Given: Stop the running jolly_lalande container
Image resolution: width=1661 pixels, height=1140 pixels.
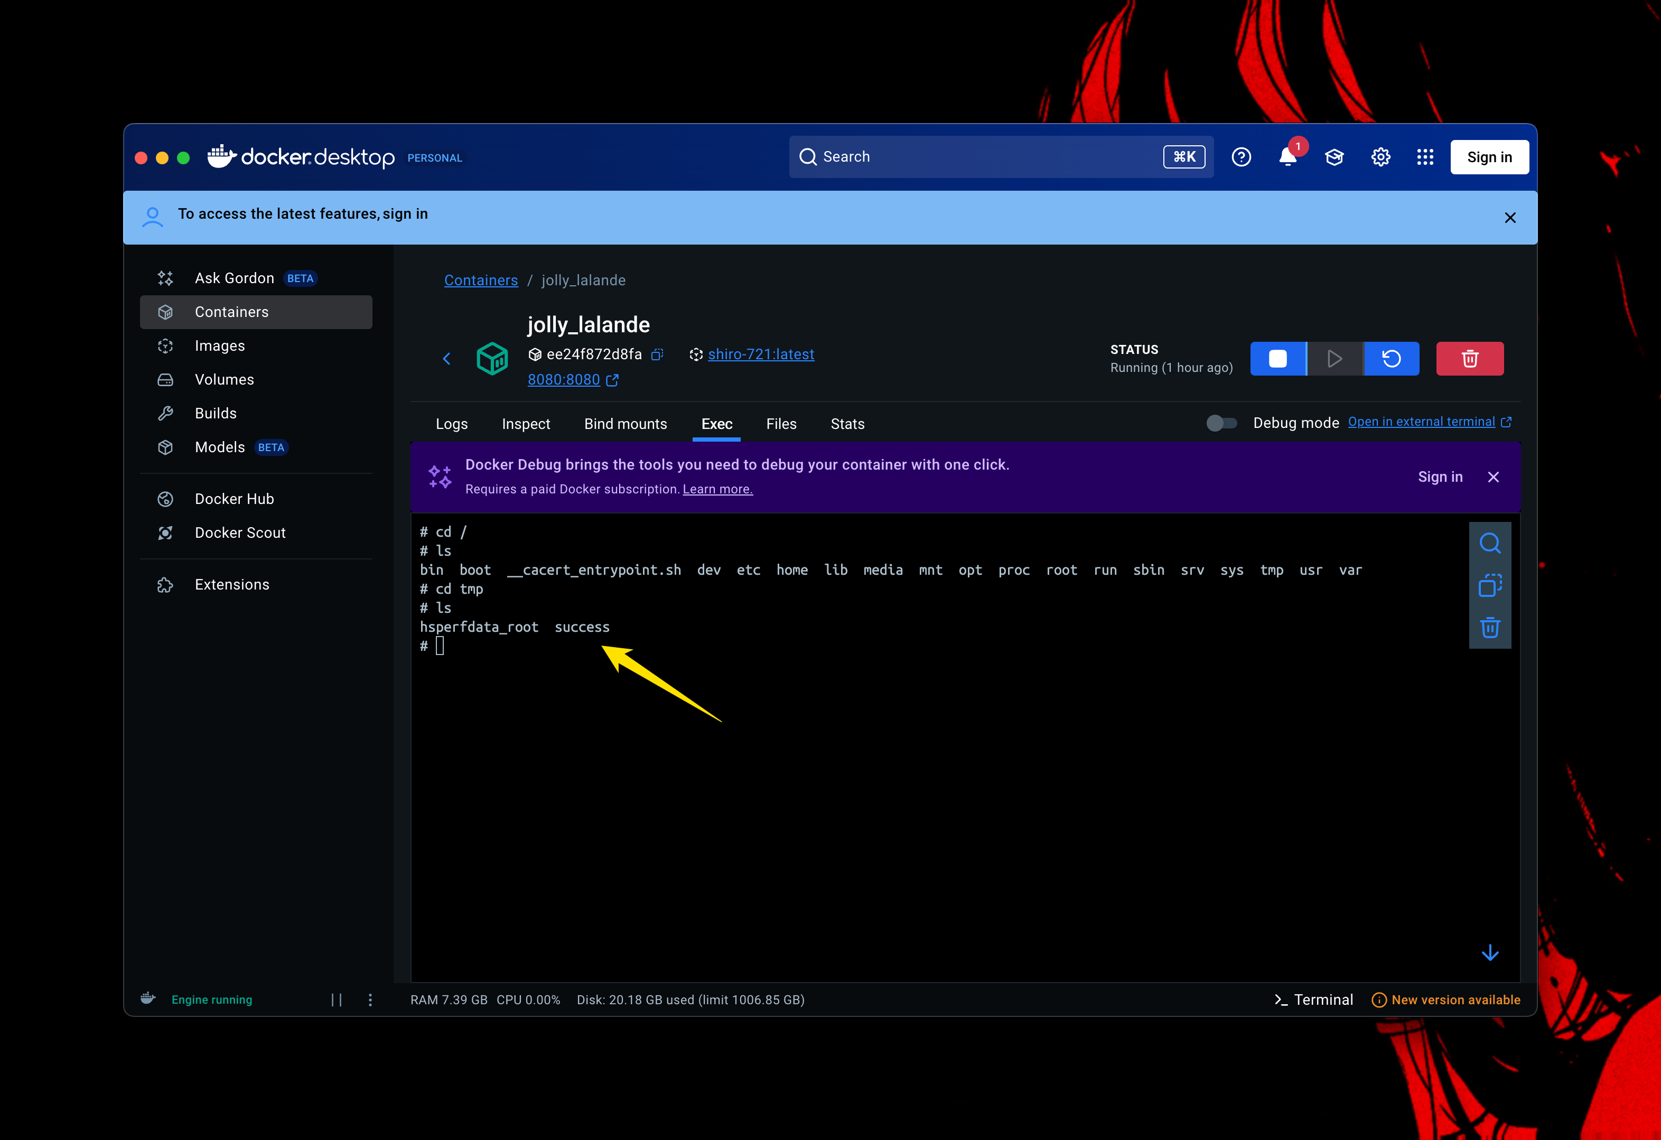Looking at the screenshot, I should [1277, 359].
